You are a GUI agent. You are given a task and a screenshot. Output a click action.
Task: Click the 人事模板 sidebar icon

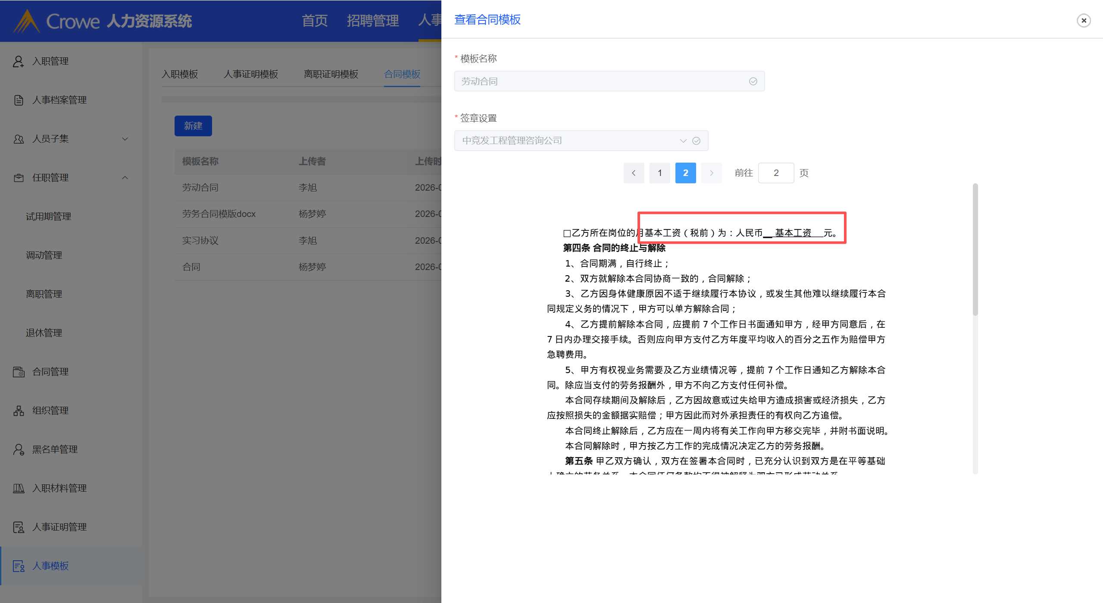(x=18, y=566)
